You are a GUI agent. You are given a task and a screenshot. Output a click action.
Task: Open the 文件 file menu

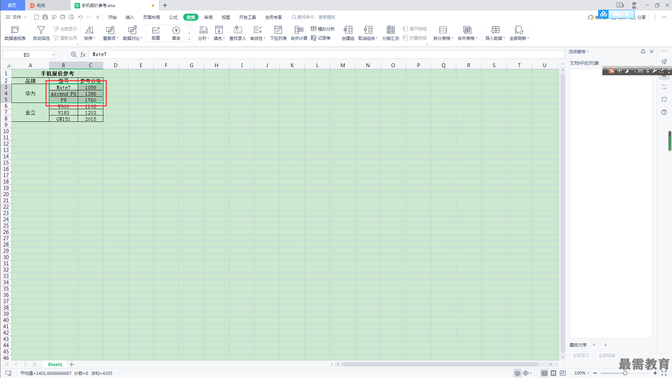16,17
